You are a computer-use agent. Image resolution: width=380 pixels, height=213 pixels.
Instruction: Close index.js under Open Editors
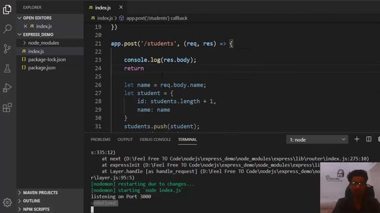(26, 26)
